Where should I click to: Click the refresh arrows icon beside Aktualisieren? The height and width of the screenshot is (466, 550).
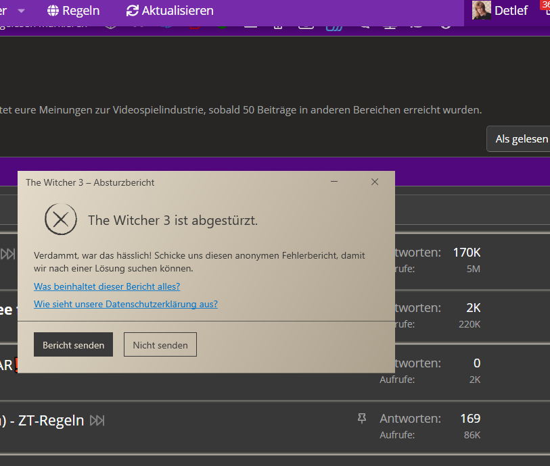[x=133, y=11]
